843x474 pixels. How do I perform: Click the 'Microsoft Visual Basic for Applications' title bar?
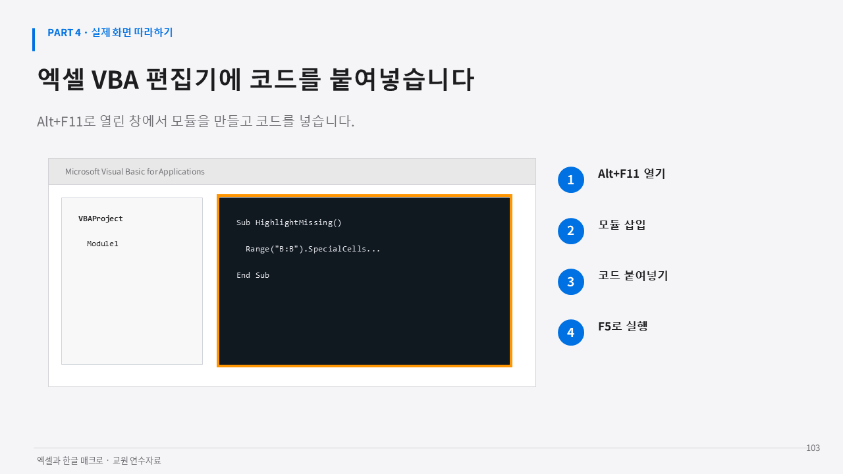click(292, 172)
